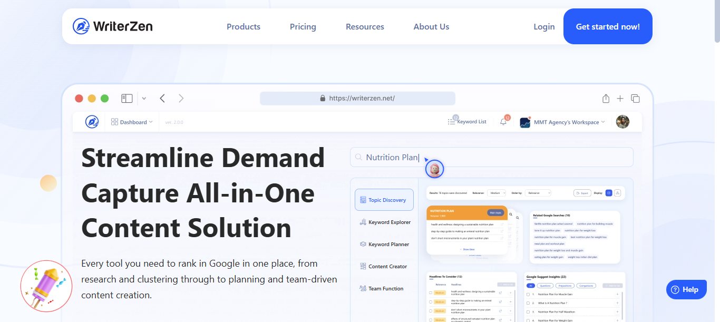Image resolution: width=720 pixels, height=322 pixels.
Task: Click the WriterZen logo in header
Action: [112, 26]
